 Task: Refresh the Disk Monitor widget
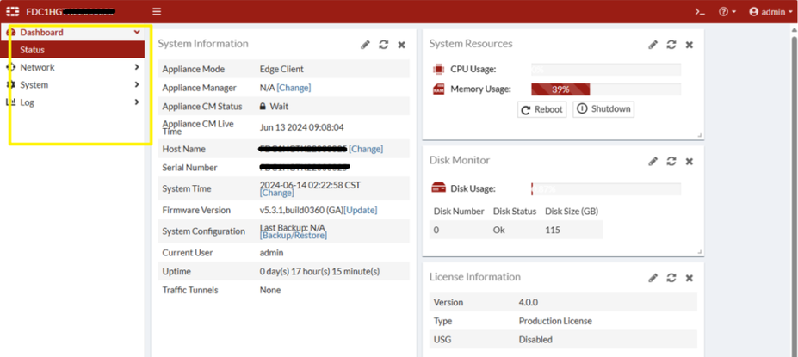point(671,161)
